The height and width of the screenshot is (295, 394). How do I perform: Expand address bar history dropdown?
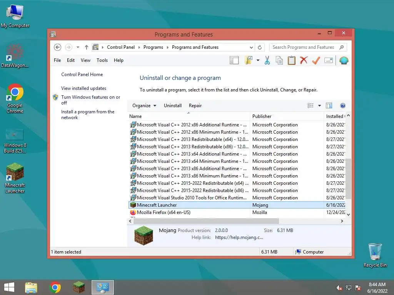251,47
